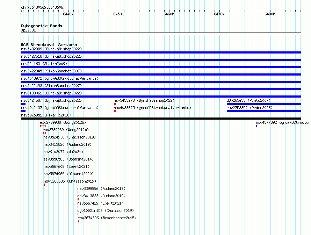This screenshot has height=235, width=311.
Task: Click the red tick under nsv3280686
Action: pyautogui.click(x=44, y=185)
